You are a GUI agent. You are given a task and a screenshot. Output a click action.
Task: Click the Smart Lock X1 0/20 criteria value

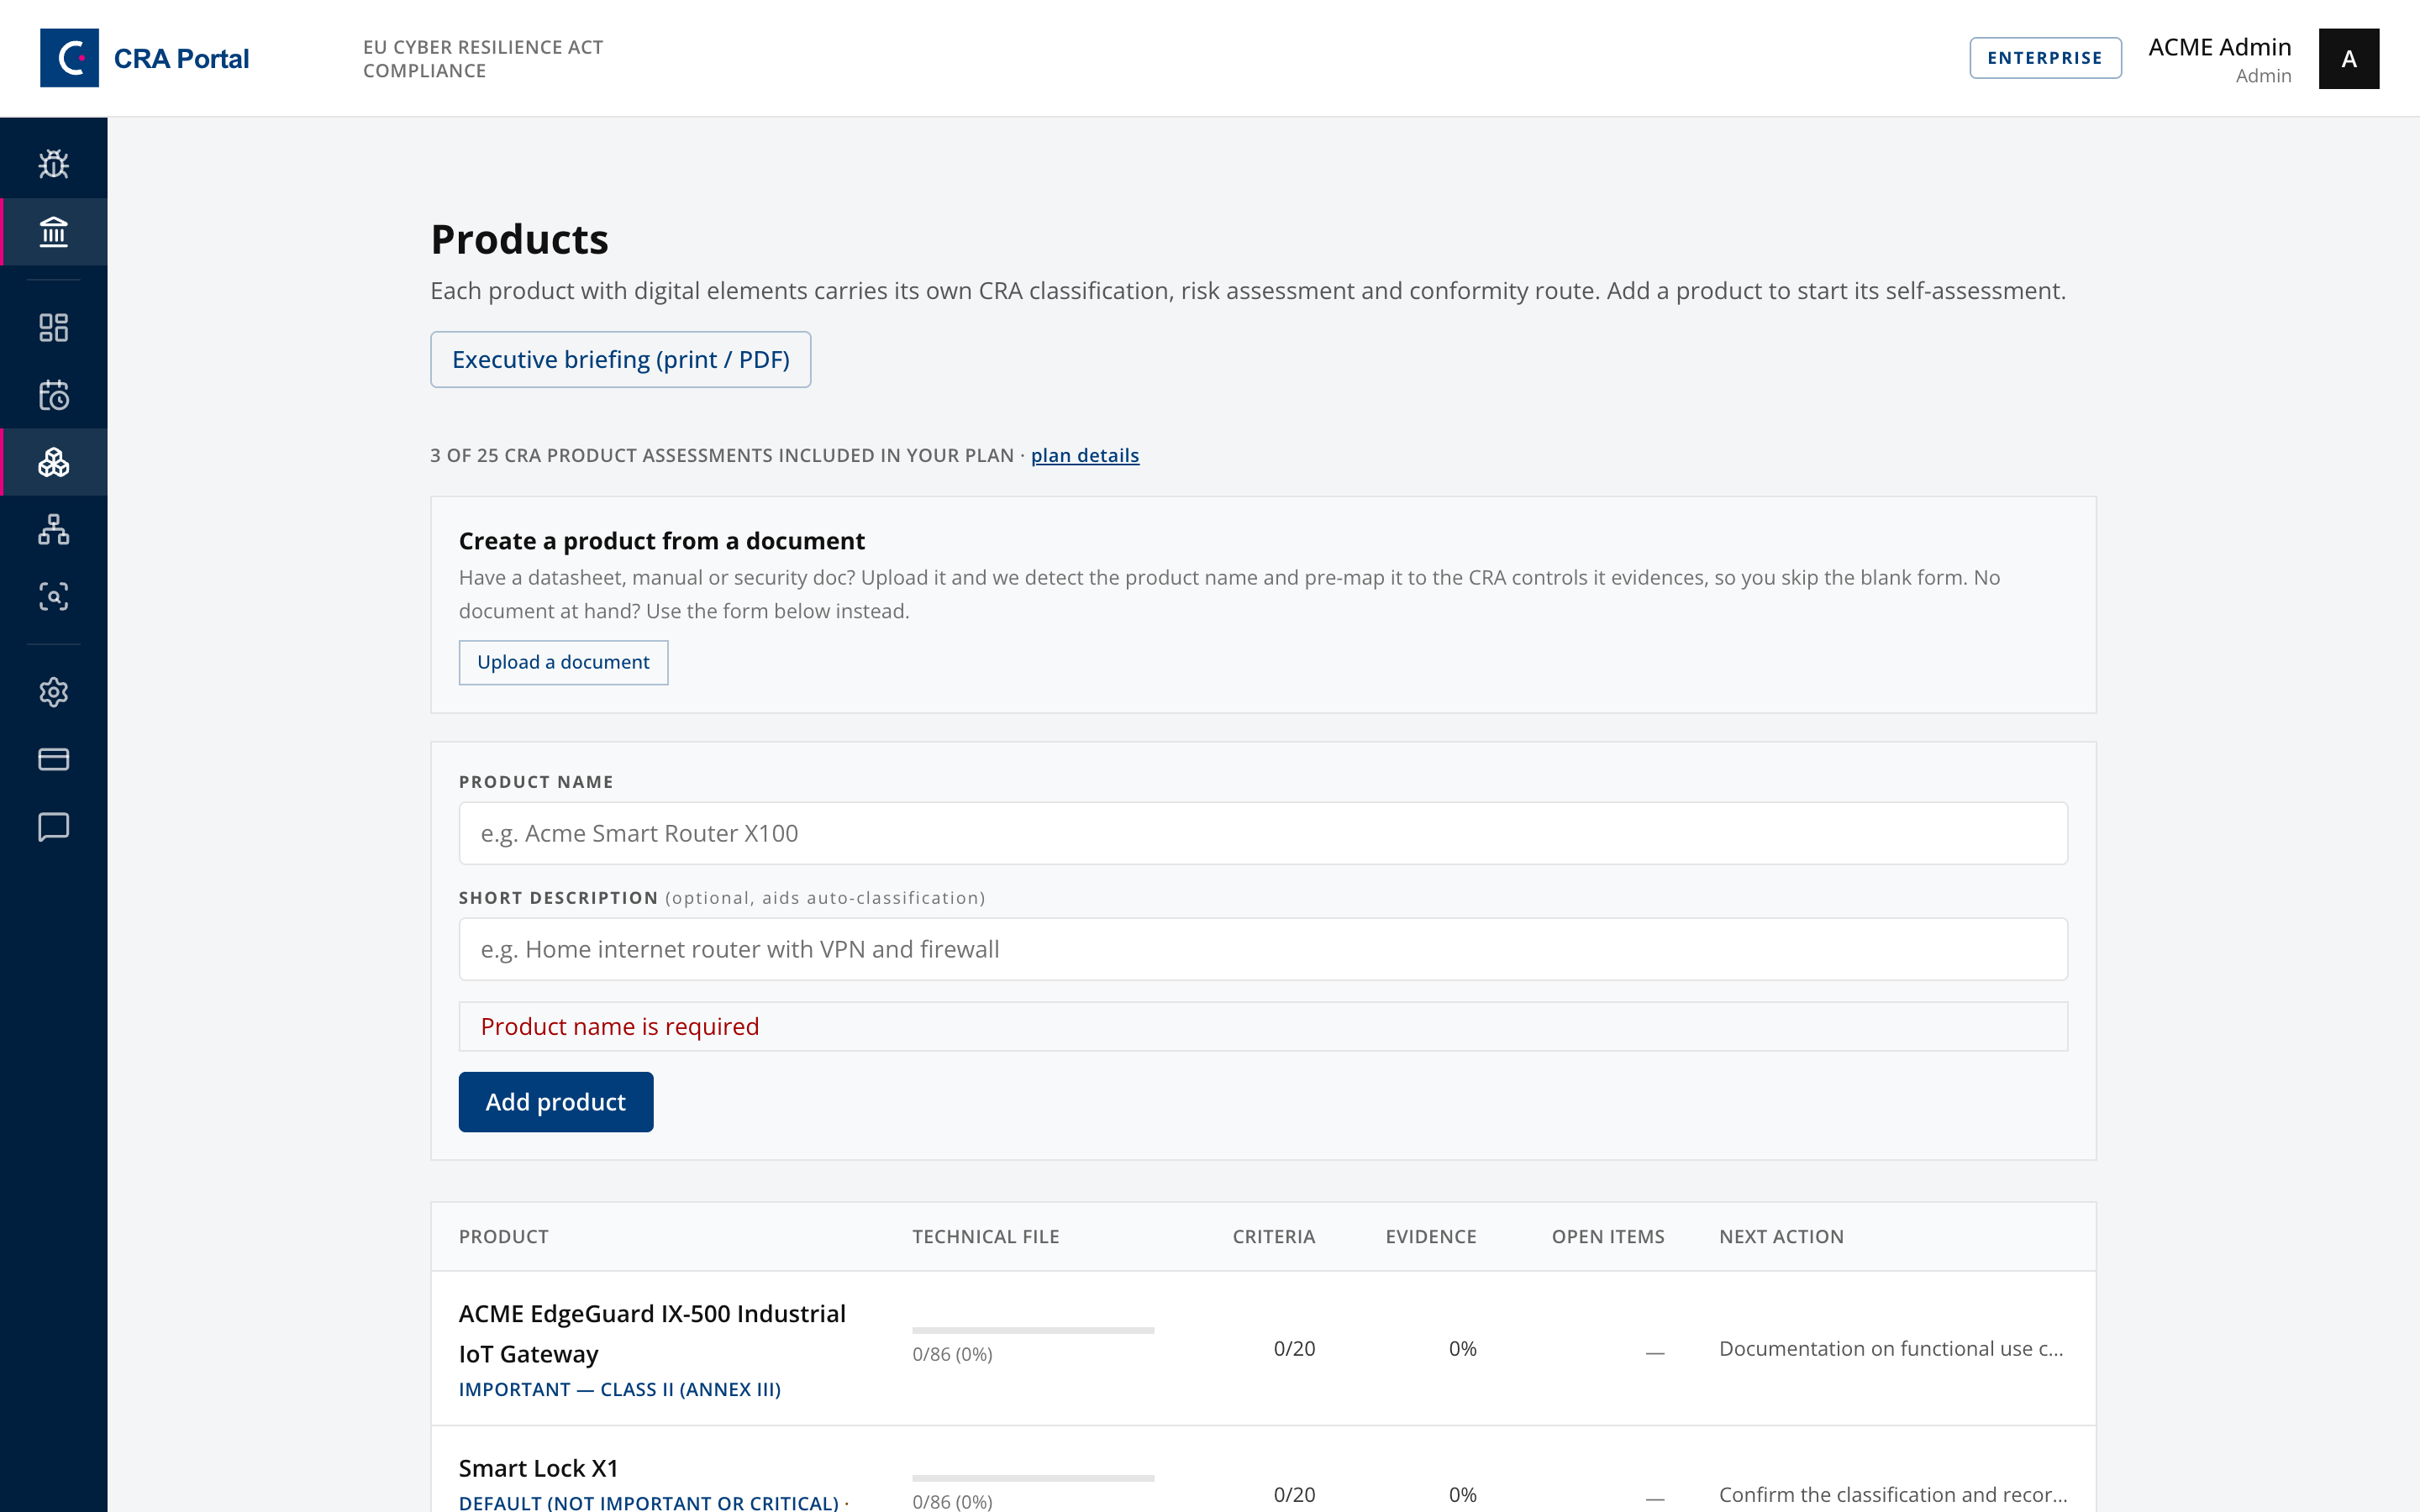(x=1294, y=1494)
